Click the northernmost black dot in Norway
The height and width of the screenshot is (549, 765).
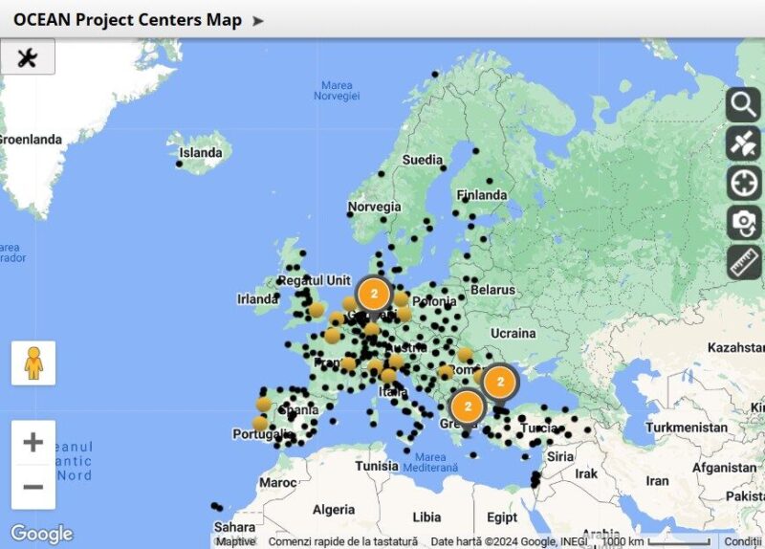[x=435, y=75]
